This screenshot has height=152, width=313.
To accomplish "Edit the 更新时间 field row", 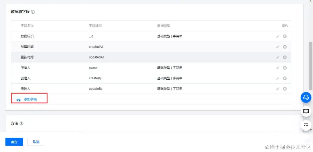I will (x=278, y=57).
